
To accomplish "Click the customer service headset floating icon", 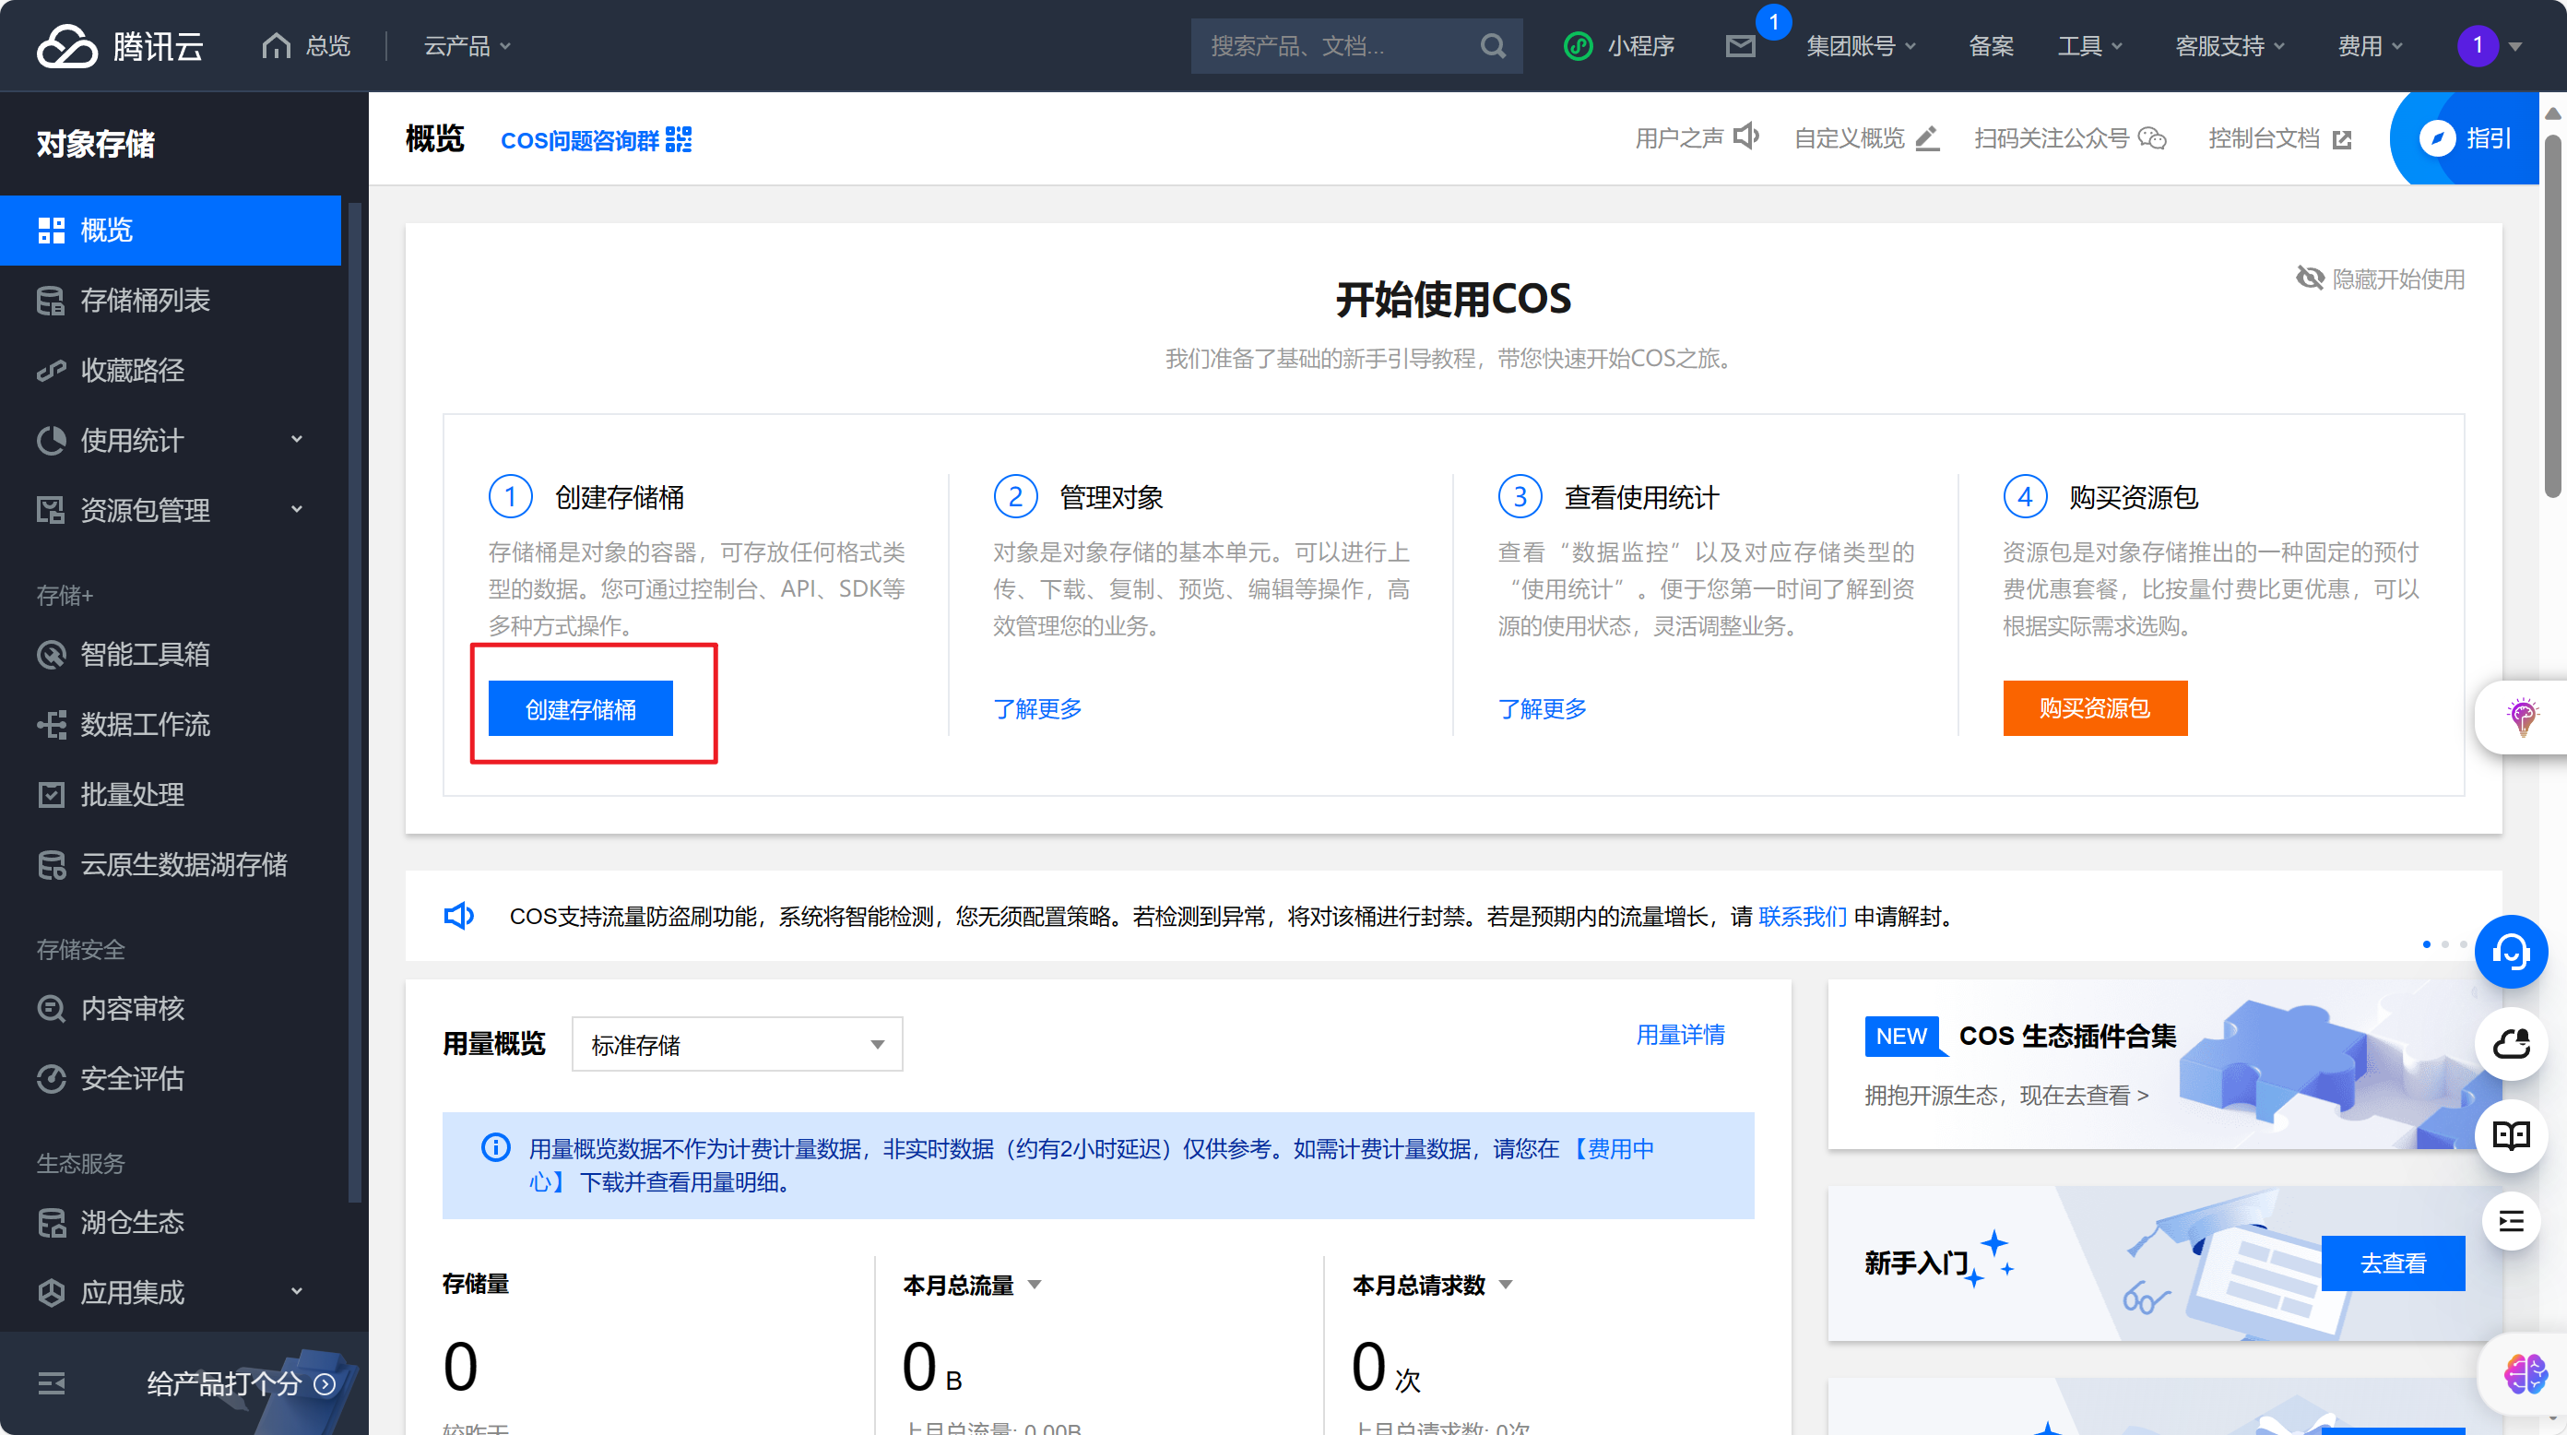I will pos(2510,952).
